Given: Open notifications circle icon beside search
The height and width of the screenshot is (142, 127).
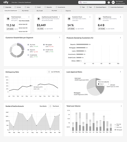Looking at the screenshot, I should tap(109, 3).
